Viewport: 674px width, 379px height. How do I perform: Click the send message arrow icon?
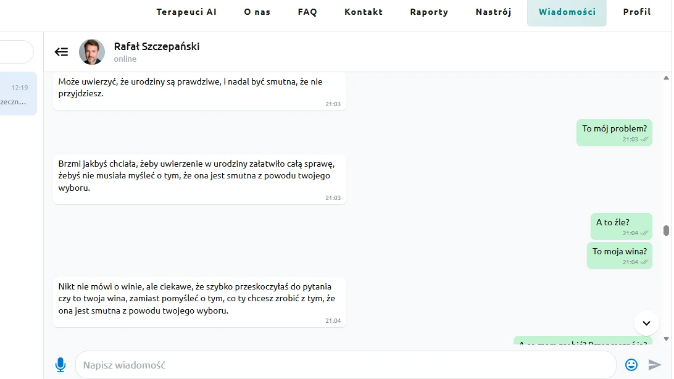(655, 365)
